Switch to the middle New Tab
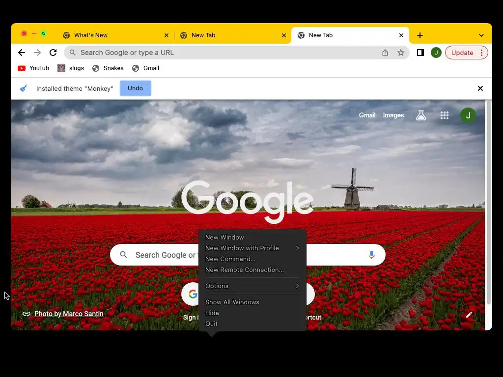The height and width of the screenshot is (377, 503). click(x=233, y=35)
